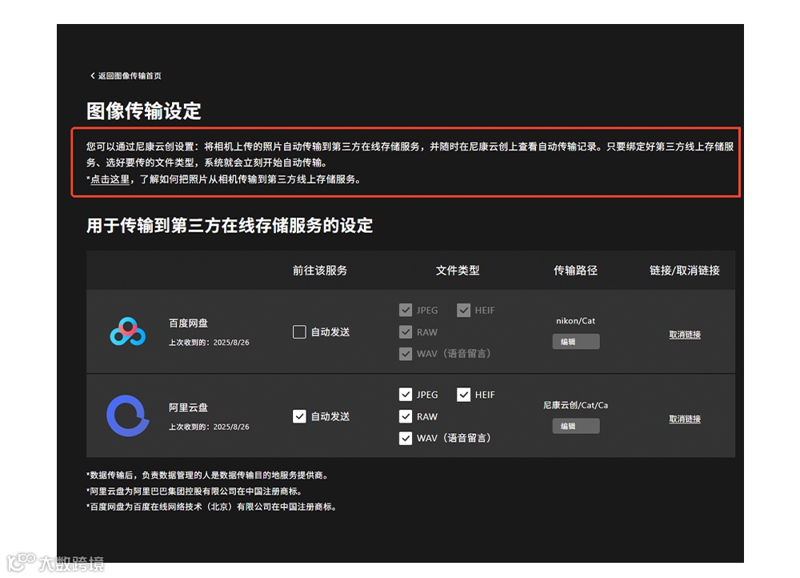
Task: Uncheck RAW in 阿里云盘 row
Action: tap(406, 416)
